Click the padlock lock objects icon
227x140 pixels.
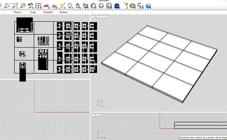pyautogui.click(x=78, y=6)
